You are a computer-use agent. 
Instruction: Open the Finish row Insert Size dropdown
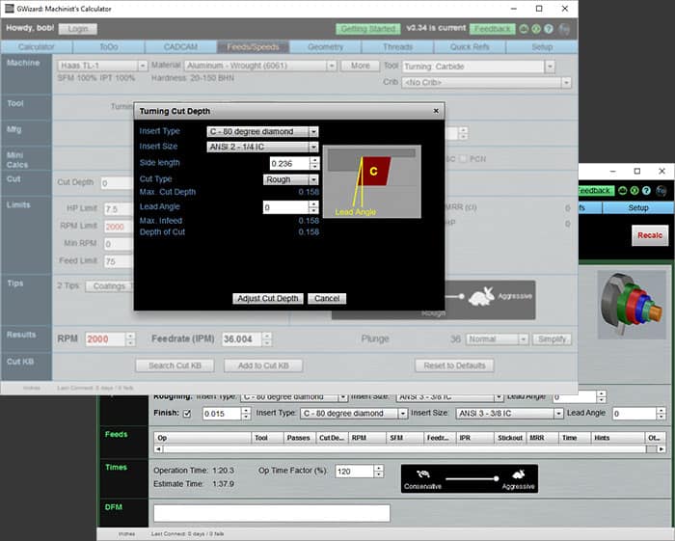(558, 413)
